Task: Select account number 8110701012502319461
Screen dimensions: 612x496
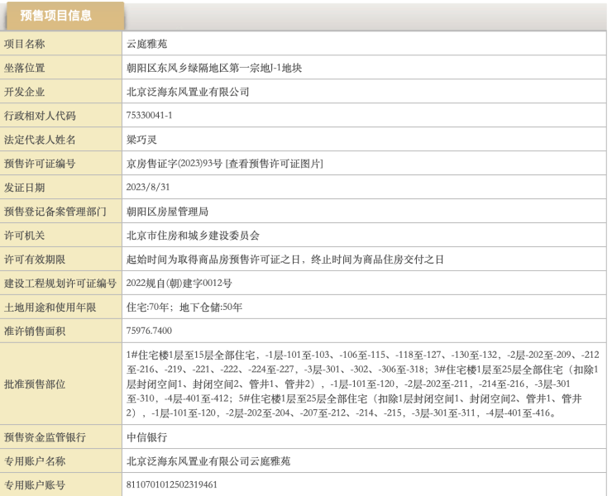Action: (x=170, y=485)
